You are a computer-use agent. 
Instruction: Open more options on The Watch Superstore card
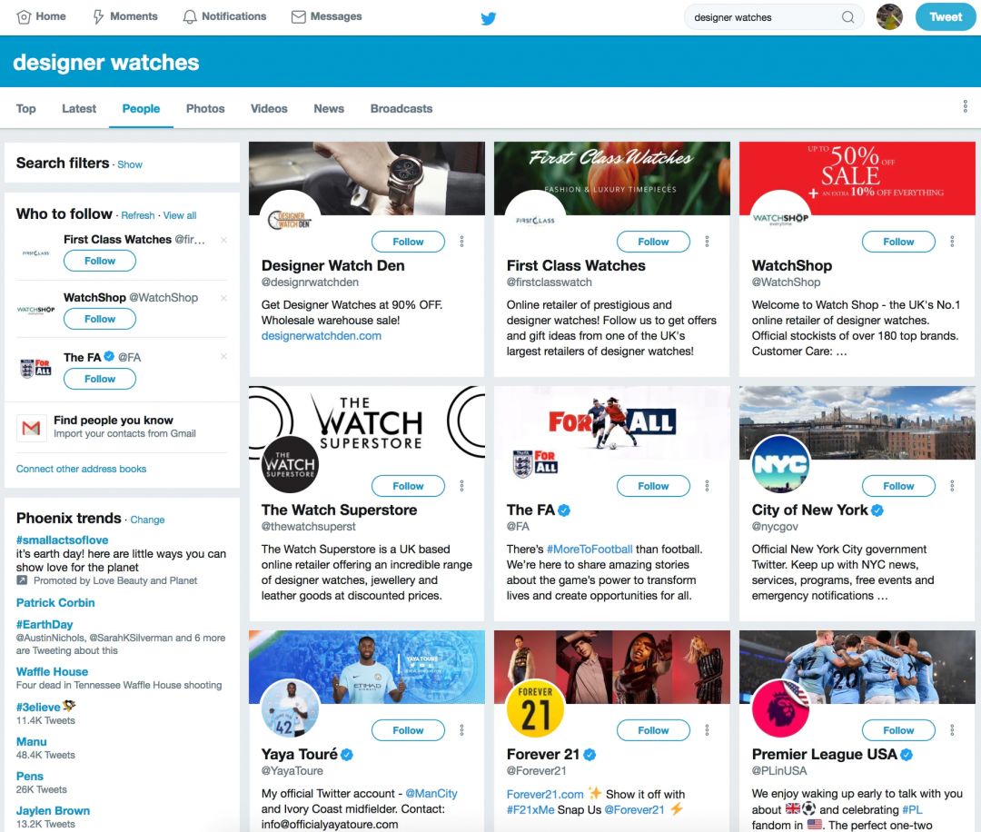coord(461,486)
